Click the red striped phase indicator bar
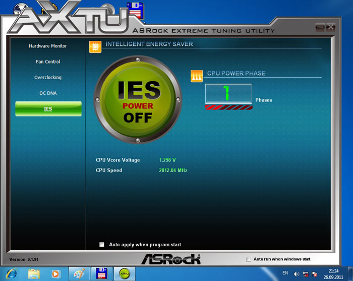The width and height of the screenshot is (353, 281). pos(228,107)
